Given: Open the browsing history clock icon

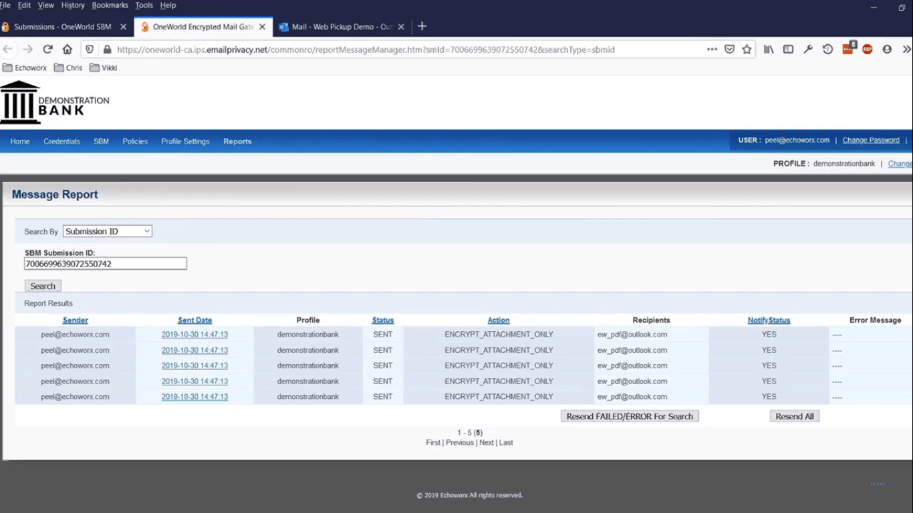Looking at the screenshot, I should [x=826, y=49].
